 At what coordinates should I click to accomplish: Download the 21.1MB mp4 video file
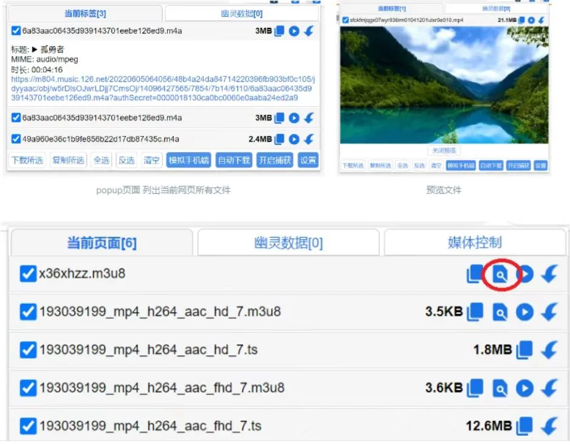coord(541,20)
